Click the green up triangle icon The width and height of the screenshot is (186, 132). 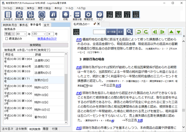[x=171, y=32]
